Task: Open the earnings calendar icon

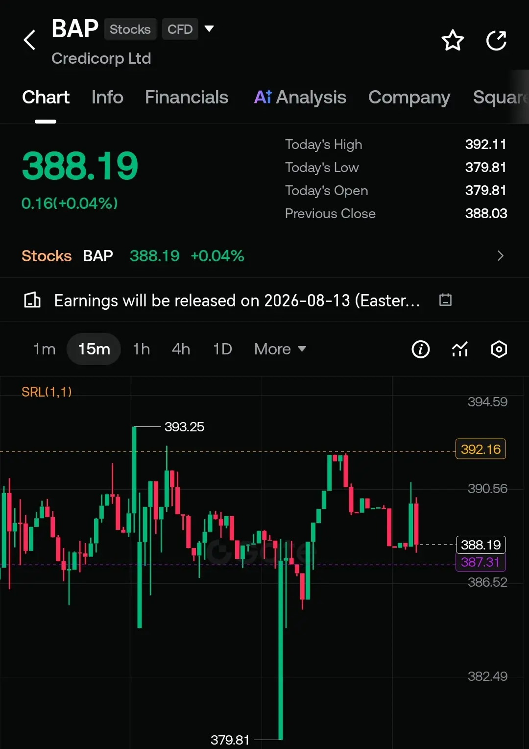Action: click(x=445, y=300)
